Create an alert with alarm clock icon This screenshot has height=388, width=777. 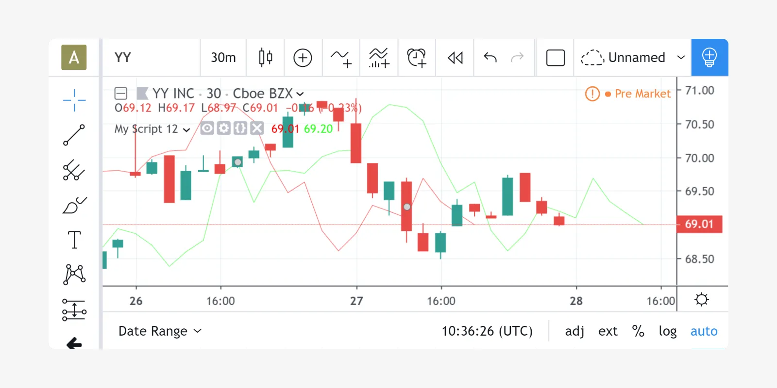[417, 58]
